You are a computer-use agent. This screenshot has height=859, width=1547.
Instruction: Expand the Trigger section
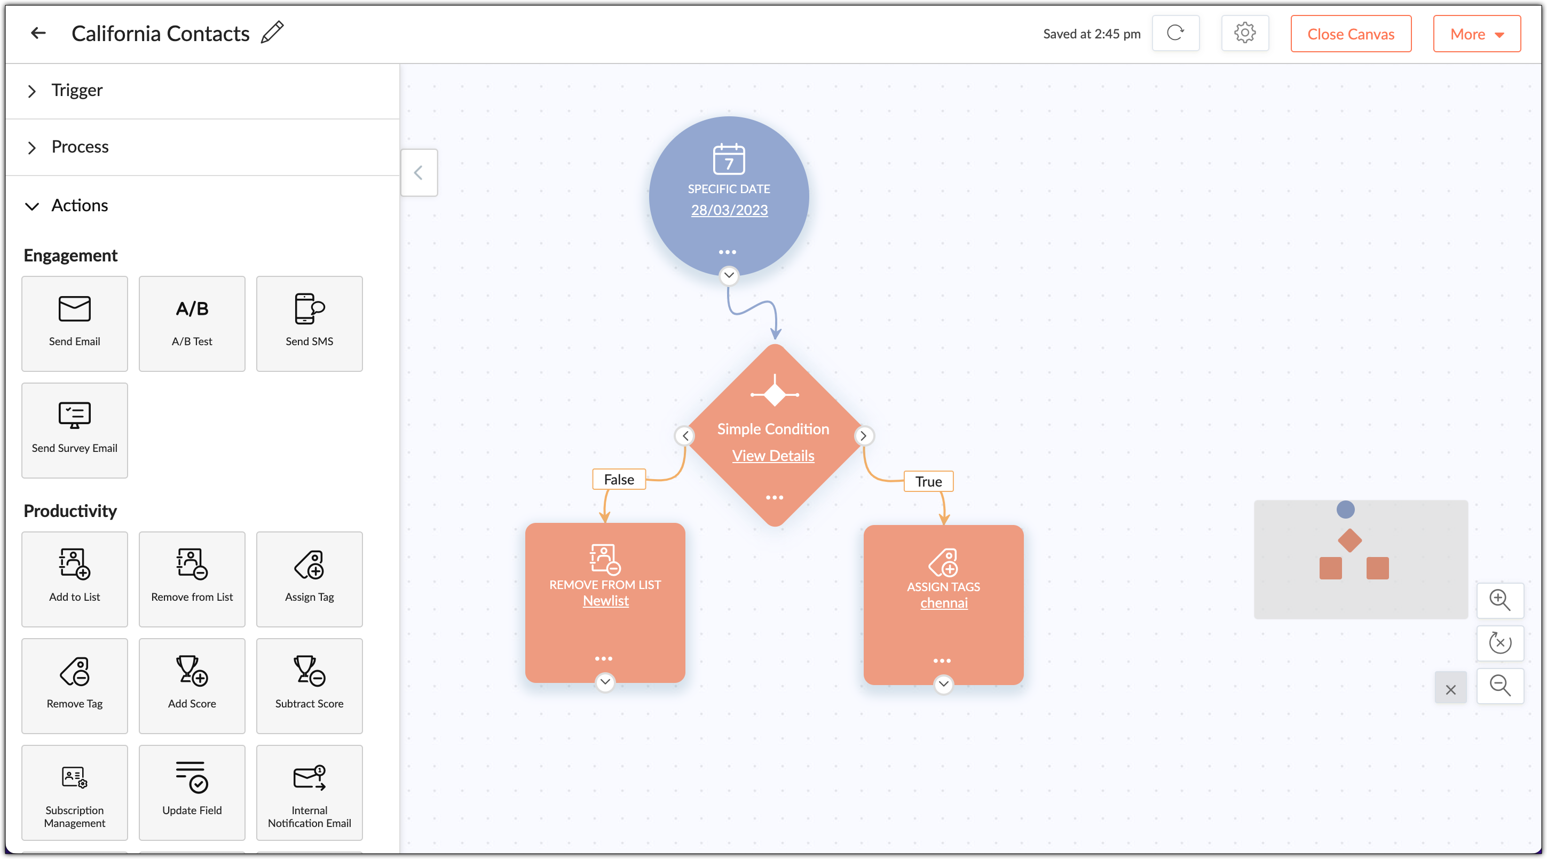click(202, 91)
